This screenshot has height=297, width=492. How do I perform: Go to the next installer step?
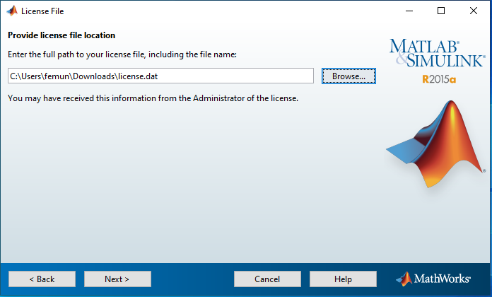117,279
